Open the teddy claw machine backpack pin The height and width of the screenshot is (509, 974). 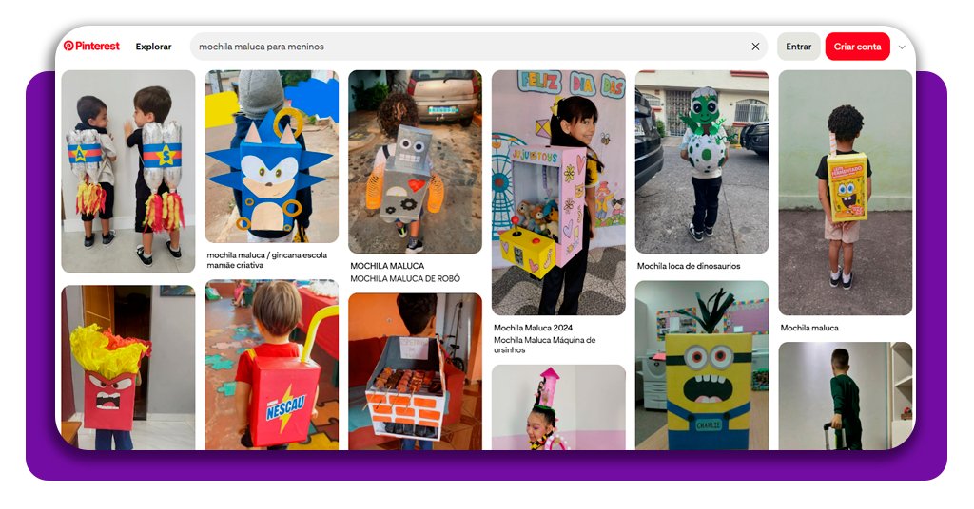click(558, 193)
